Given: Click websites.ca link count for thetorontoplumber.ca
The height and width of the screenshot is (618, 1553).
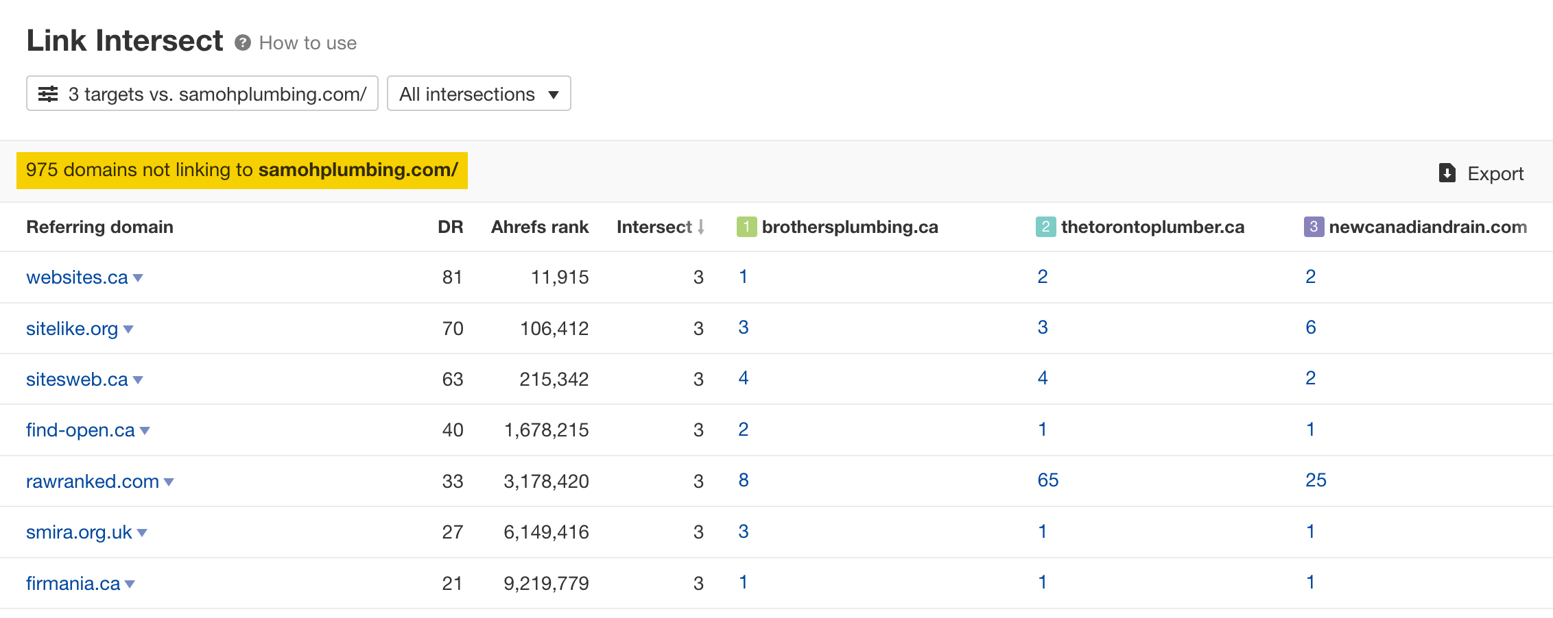Looking at the screenshot, I should click(1043, 277).
